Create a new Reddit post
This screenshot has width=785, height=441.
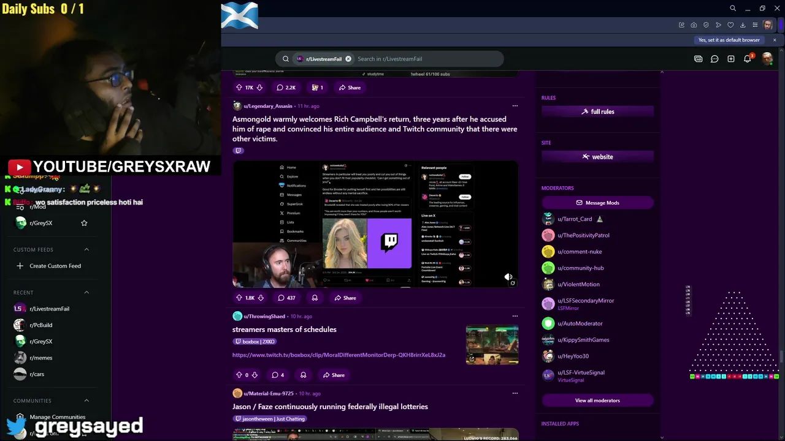tap(731, 59)
